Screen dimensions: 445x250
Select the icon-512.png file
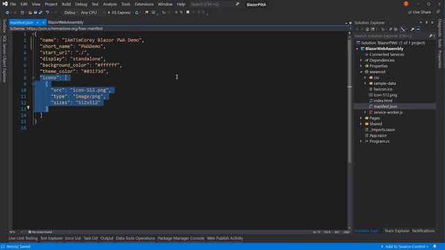point(385,95)
